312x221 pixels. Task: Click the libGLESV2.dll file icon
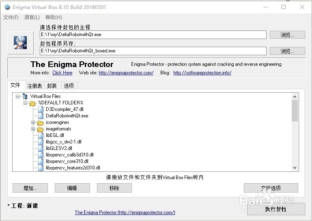(x=41, y=148)
